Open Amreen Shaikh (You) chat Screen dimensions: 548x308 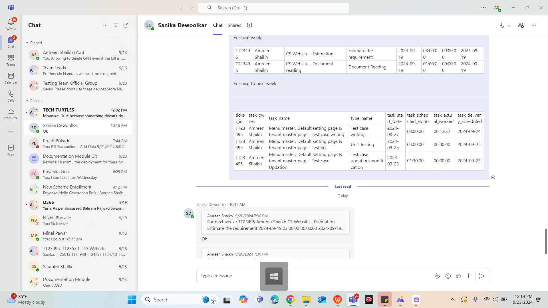pyautogui.click(x=78, y=55)
